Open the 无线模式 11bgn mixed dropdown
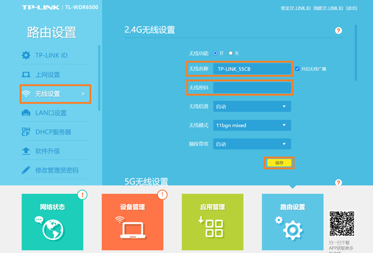 252,125
